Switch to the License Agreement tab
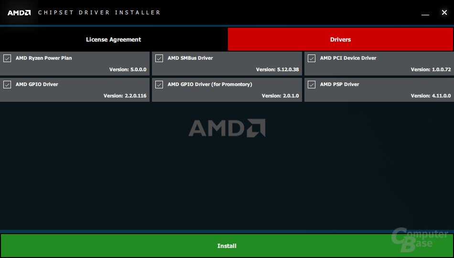 (x=114, y=39)
